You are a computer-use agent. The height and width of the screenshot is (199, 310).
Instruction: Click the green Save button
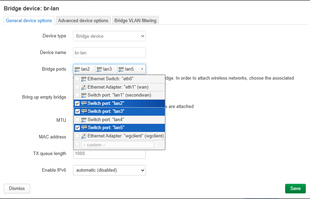tap(295, 189)
